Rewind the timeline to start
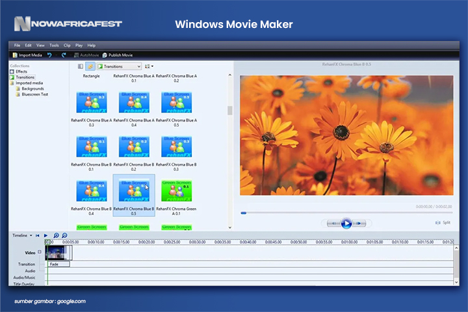 tap(37, 235)
